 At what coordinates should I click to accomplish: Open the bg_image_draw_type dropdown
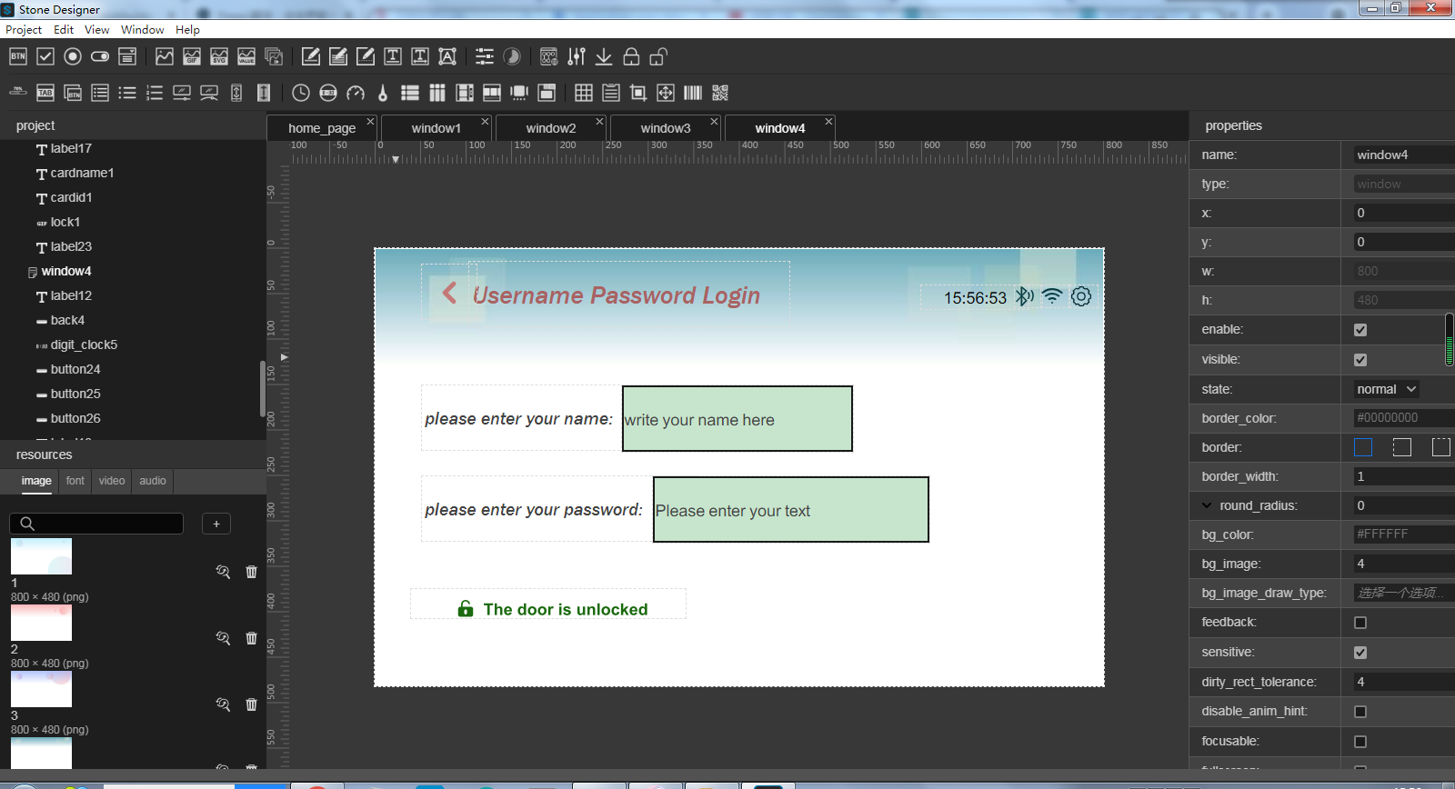[x=1400, y=593]
